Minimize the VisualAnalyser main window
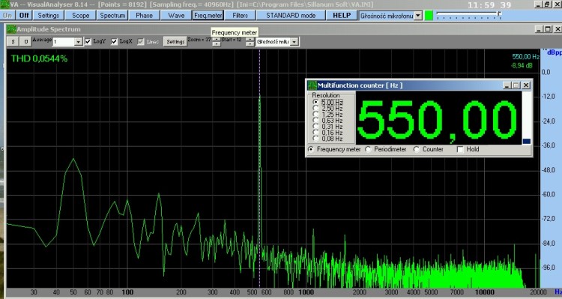The image size is (562, 299). tap(539, 4)
